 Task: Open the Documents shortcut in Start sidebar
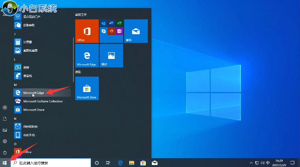click(5, 119)
